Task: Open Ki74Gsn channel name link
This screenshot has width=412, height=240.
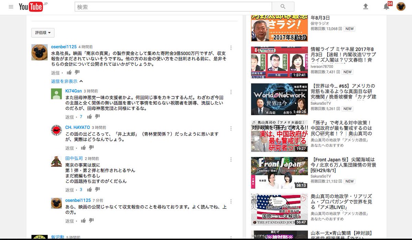Action: pyautogui.click(x=73, y=91)
